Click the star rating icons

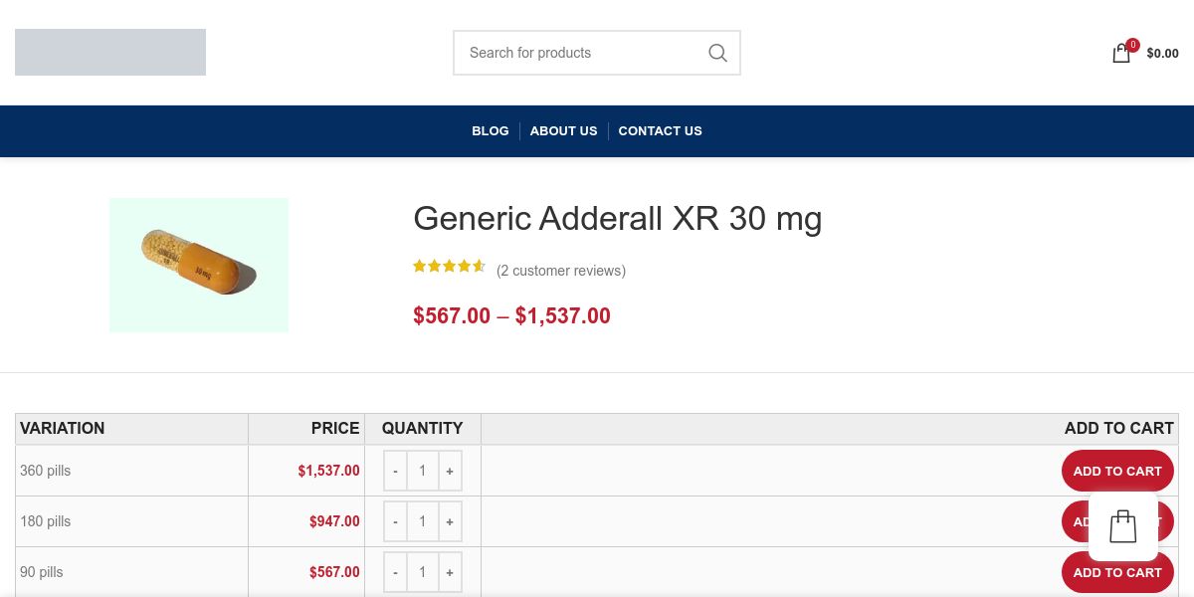coord(449,267)
